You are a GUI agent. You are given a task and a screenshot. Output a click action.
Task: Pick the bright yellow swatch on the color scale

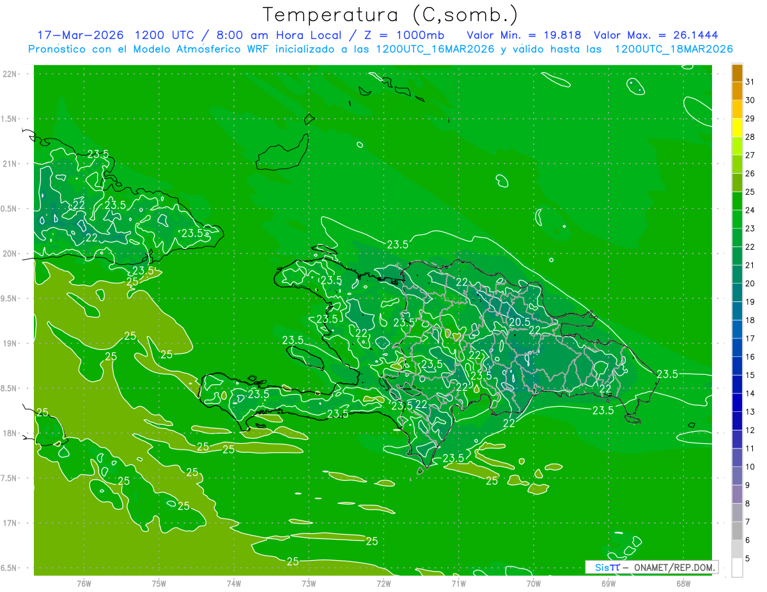tap(737, 128)
